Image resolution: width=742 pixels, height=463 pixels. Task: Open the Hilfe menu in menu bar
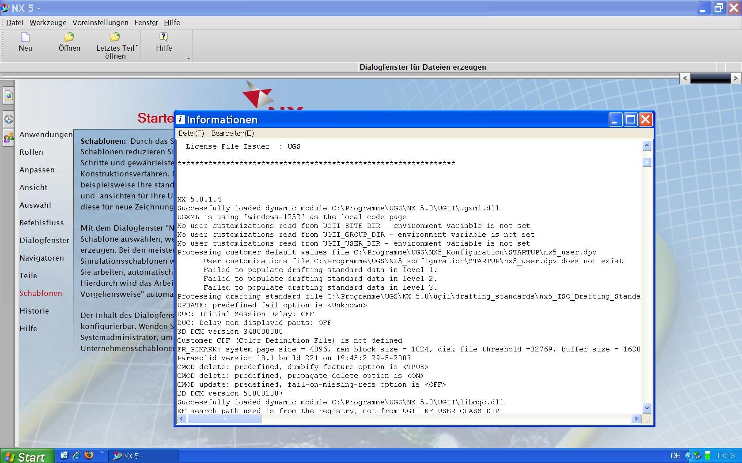click(172, 22)
